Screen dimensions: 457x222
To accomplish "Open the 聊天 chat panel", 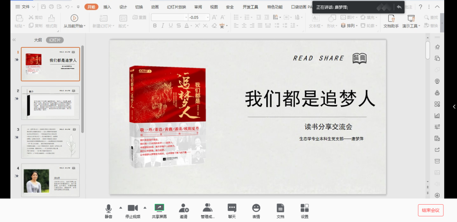I will tap(232, 208).
